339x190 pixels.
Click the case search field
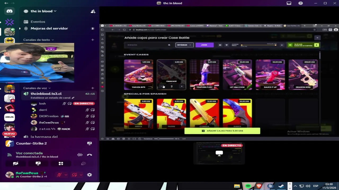(x=148, y=45)
